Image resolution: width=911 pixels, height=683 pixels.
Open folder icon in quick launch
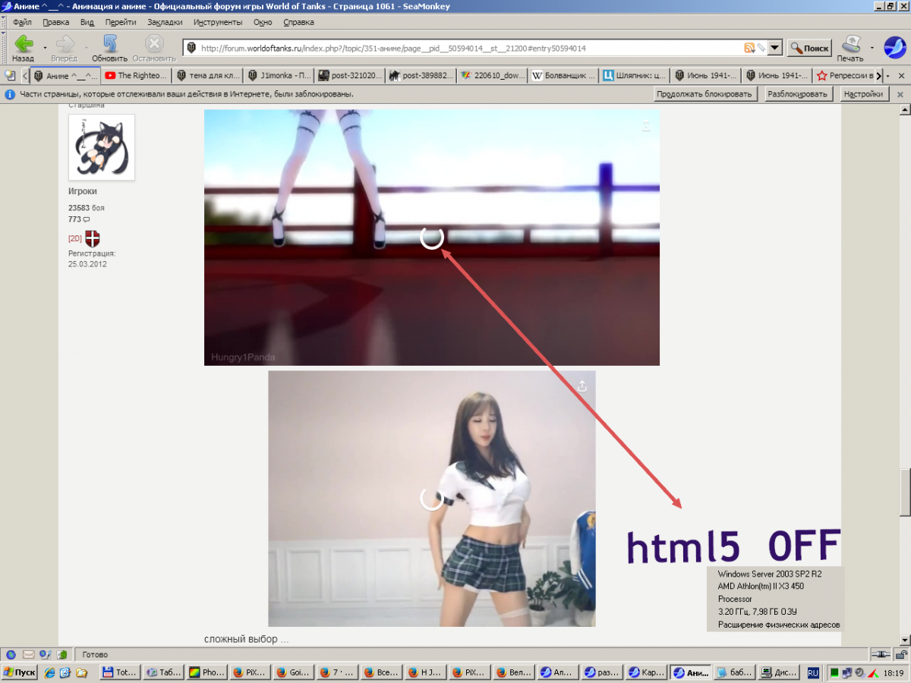tap(80, 672)
